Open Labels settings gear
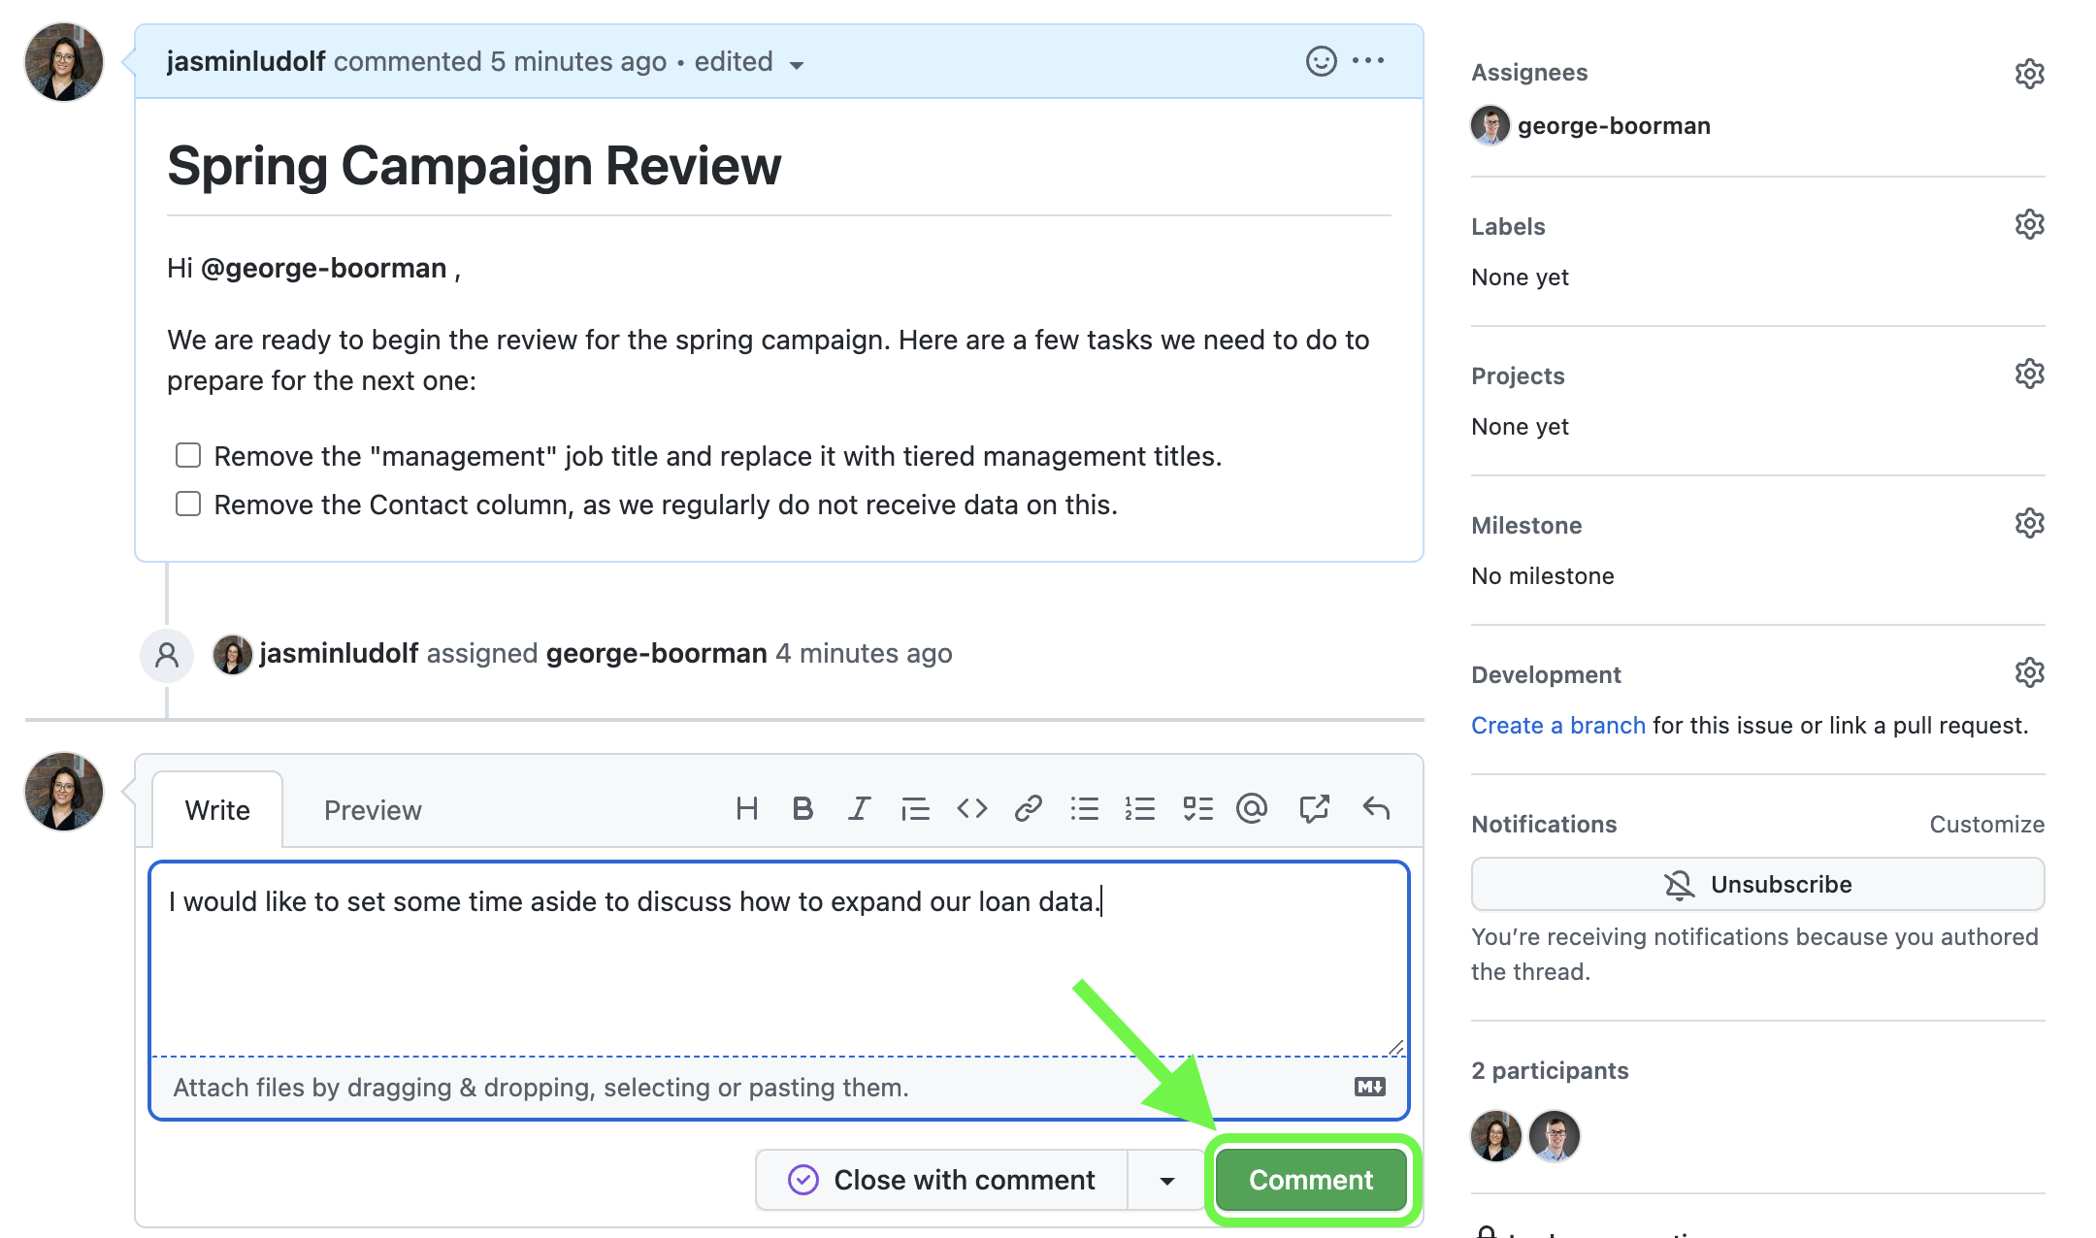This screenshot has width=2096, height=1238. 2029,225
